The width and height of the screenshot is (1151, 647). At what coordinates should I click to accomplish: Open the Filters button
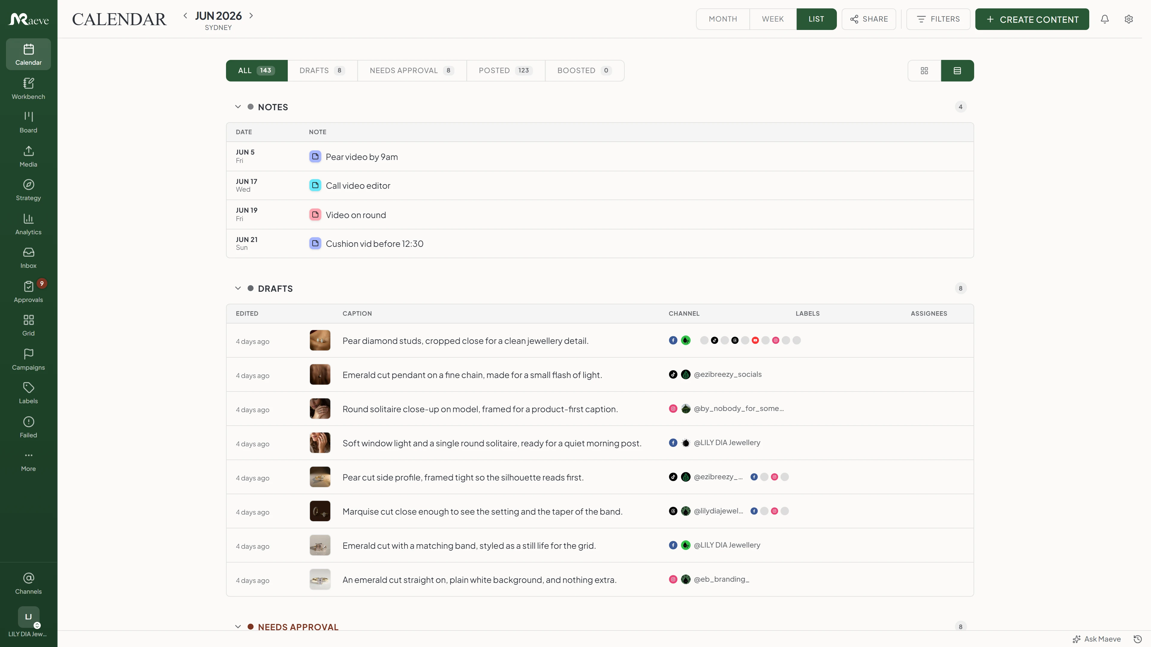[938, 19]
